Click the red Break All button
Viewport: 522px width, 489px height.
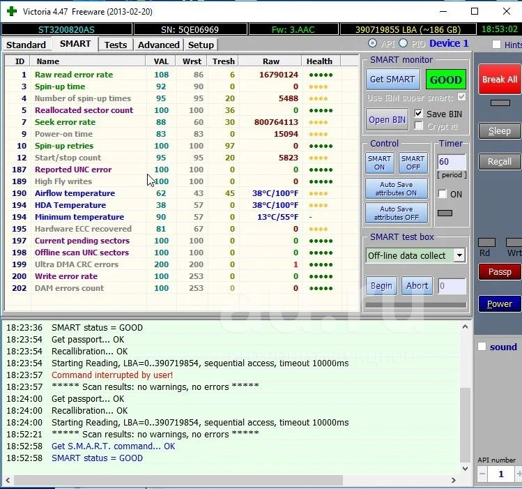coord(500,80)
